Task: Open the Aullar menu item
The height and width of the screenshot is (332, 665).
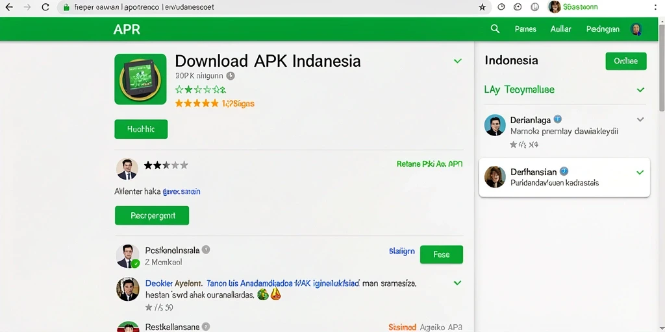Action: click(560, 29)
